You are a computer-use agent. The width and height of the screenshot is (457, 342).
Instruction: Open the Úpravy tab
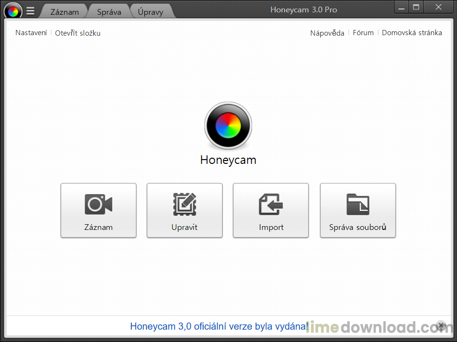click(x=150, y=12)
